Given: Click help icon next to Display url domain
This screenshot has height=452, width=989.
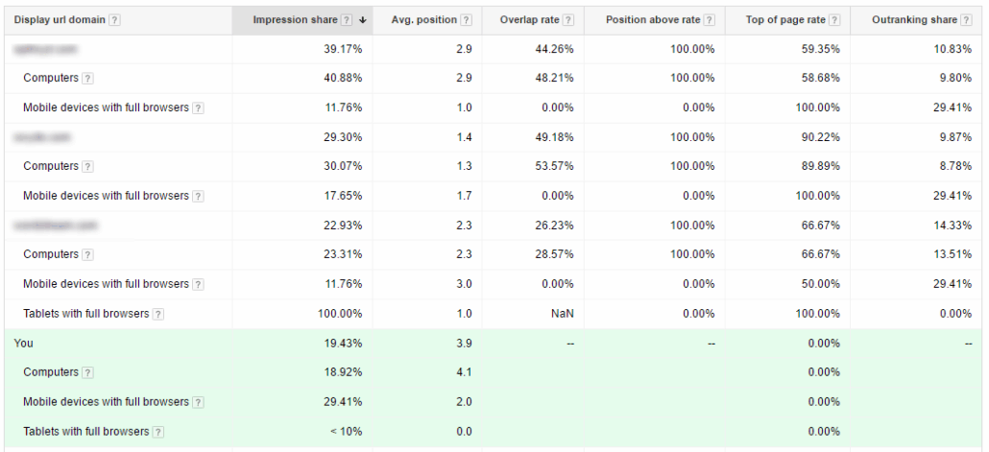Looking at the screenshot, I should pos(115,20).
